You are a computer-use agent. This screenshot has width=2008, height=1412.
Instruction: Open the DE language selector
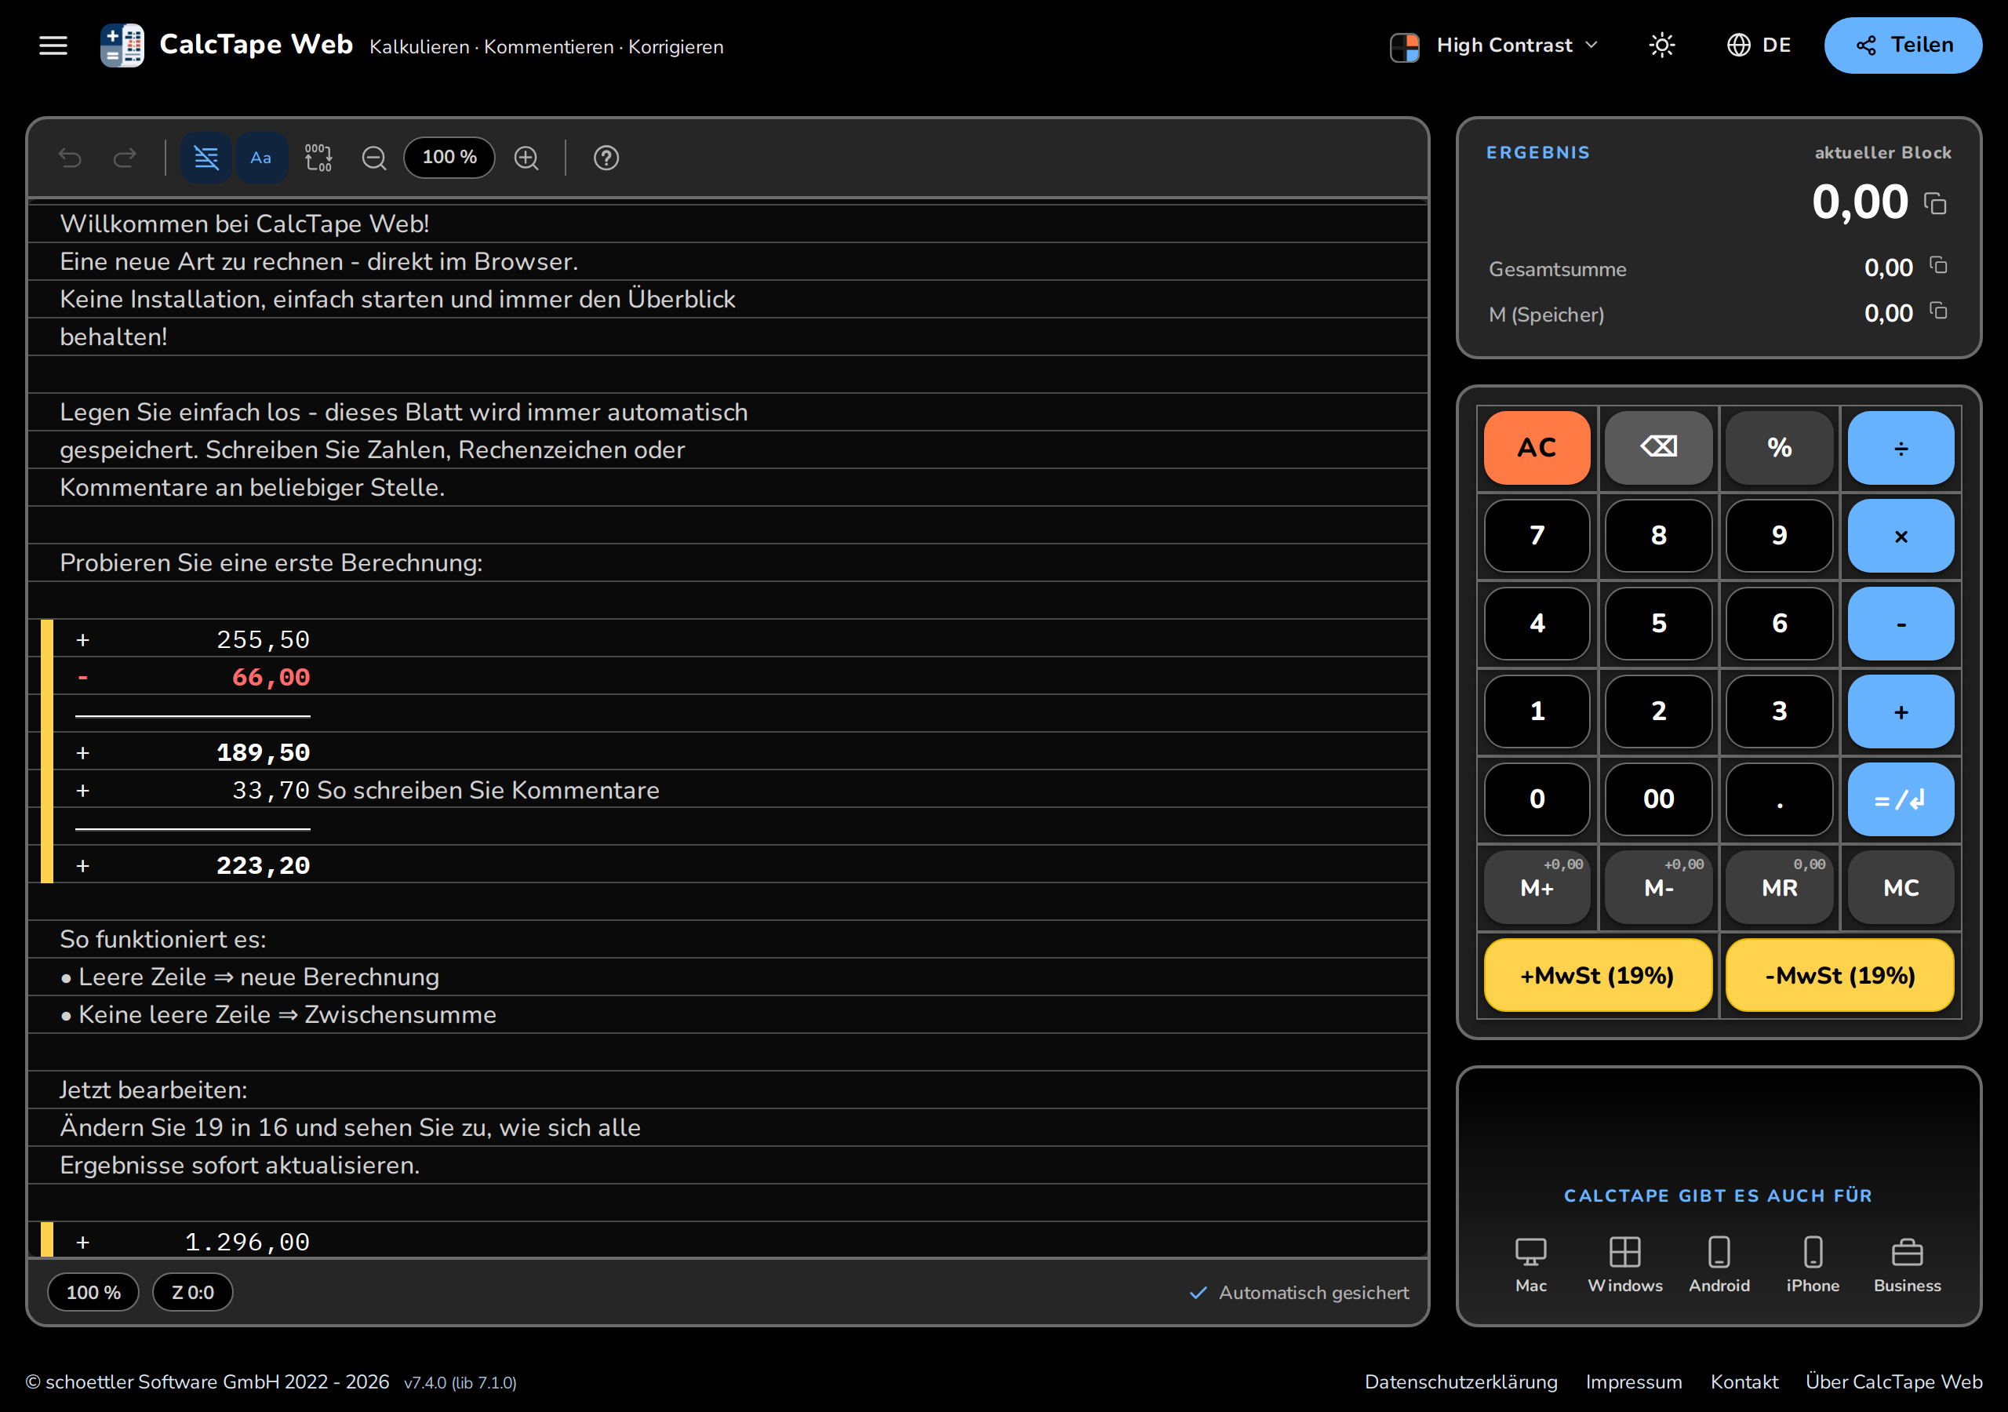(1759, 45)
